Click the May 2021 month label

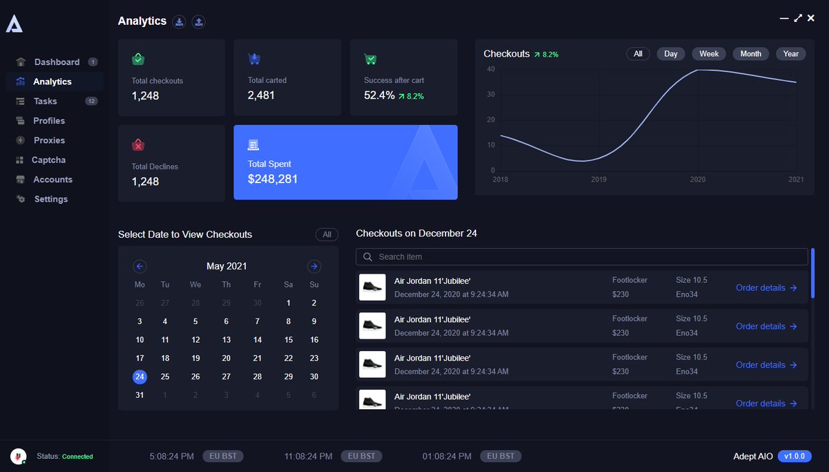(x=227, y=266)
